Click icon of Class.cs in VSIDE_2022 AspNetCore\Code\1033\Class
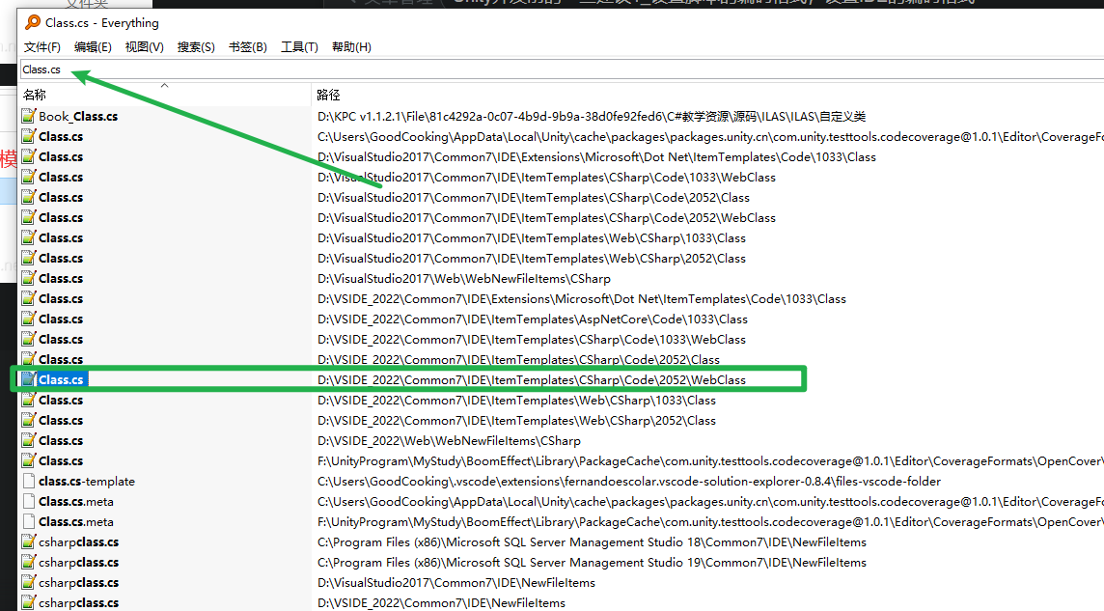This screenshot has height=611, width=1104. click(29, 319)
